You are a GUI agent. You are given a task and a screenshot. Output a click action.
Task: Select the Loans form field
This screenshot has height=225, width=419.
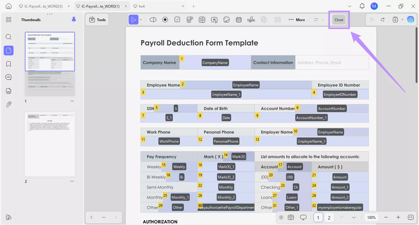(292, 197)
